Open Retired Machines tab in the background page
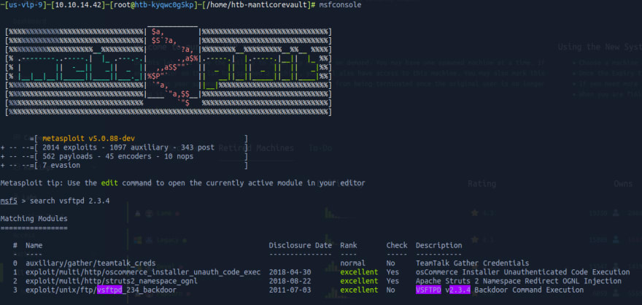 [256, 148]
